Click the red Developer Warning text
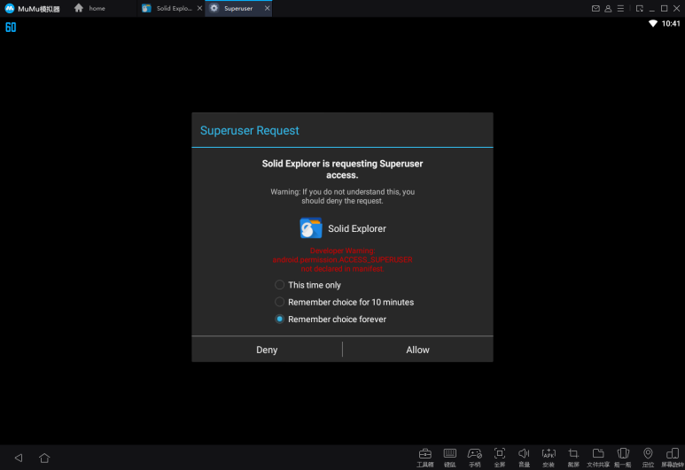The image size is (685, 470). click(342, 259)
